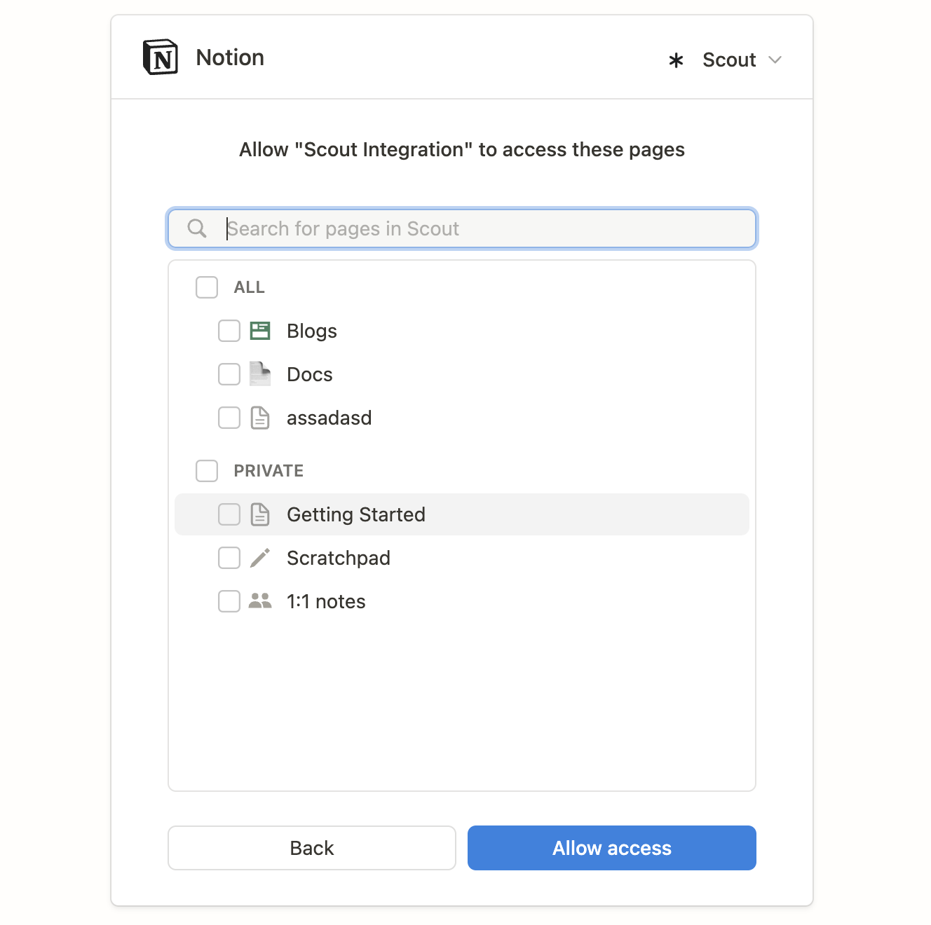Click the Notion logo icon
Viewport: 931px width, 925px height.
(x=161, y=57)
